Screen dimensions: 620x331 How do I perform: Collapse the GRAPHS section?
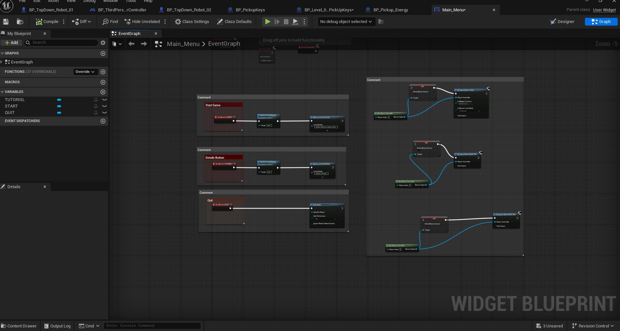click(x=2, y=53)
